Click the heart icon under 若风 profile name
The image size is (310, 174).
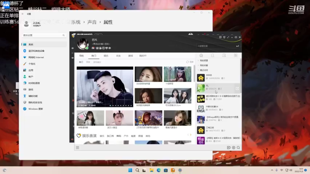point(107,48)
